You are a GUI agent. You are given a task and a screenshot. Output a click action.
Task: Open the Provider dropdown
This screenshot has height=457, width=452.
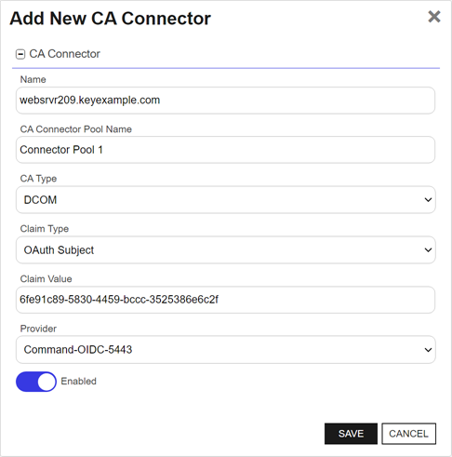point(226,350)
